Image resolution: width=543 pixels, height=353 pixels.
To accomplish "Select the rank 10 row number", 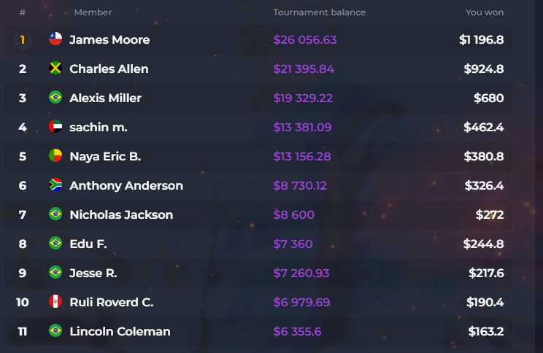I will [x=23, y=302].
